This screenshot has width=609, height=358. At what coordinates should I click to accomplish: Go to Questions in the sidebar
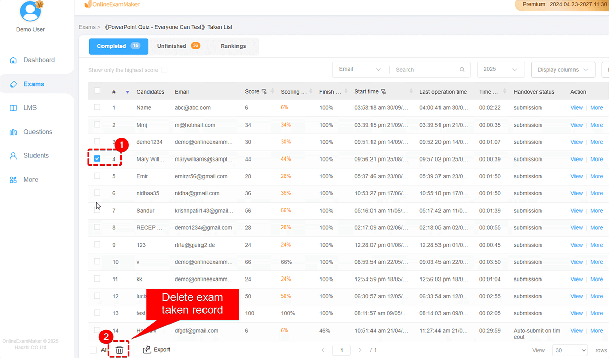(38, 132)
